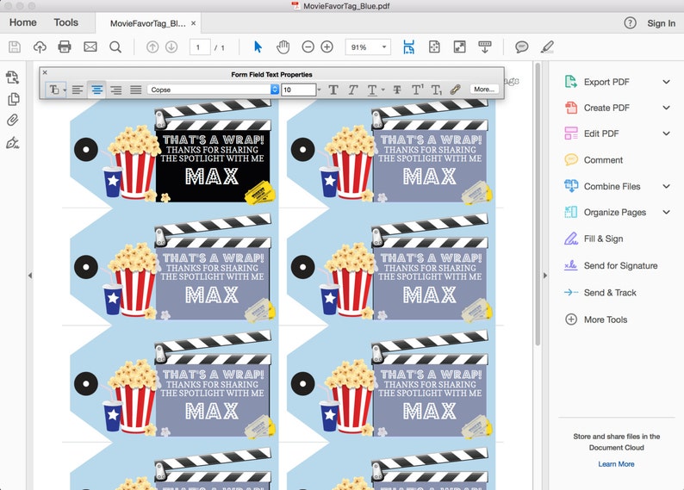Open Attachments paperclip panel
The width and height of the screenshot is (684, 490).
click(13, 121)
